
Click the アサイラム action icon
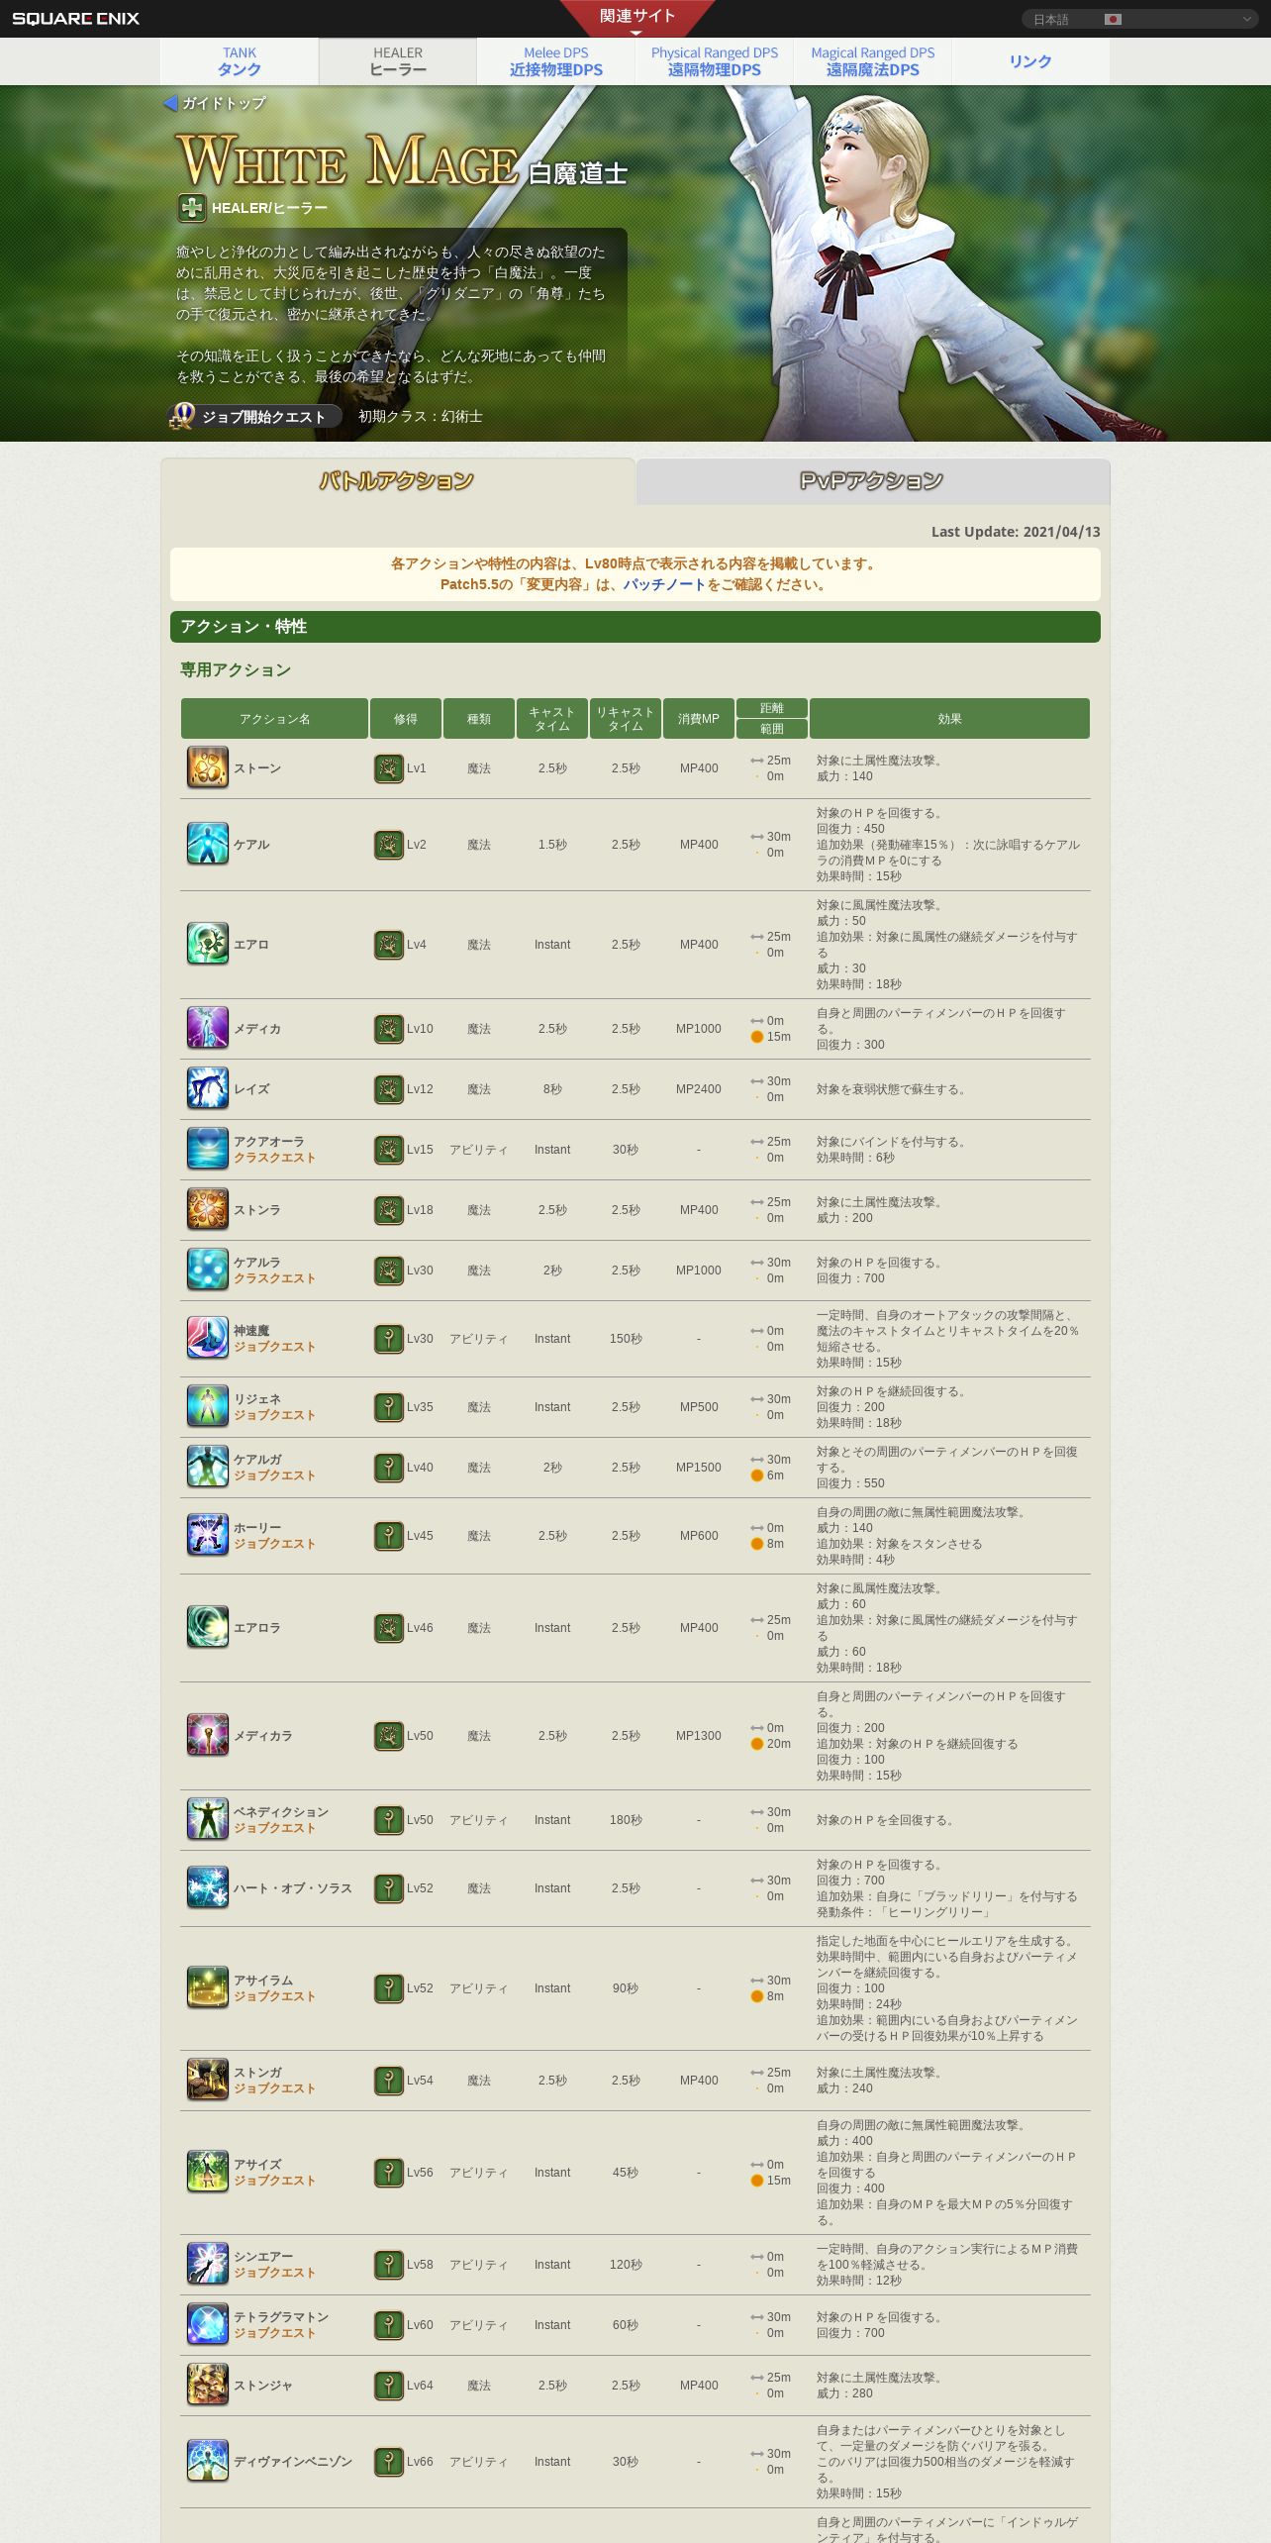click(x=208, y=1987)
